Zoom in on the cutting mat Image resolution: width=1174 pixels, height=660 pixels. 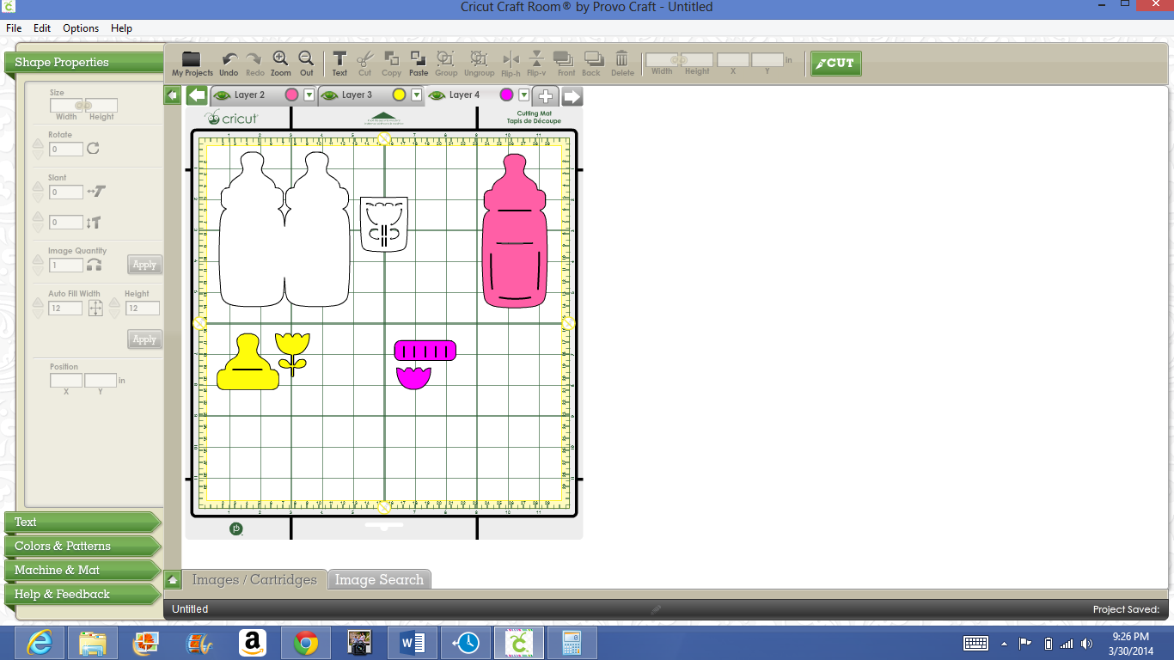click(x=280, y=64)
